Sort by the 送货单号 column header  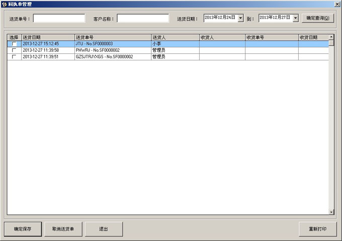(x=112, y=37)
